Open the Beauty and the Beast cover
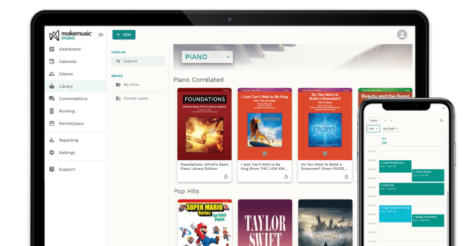476x246 pixels. 385,94
